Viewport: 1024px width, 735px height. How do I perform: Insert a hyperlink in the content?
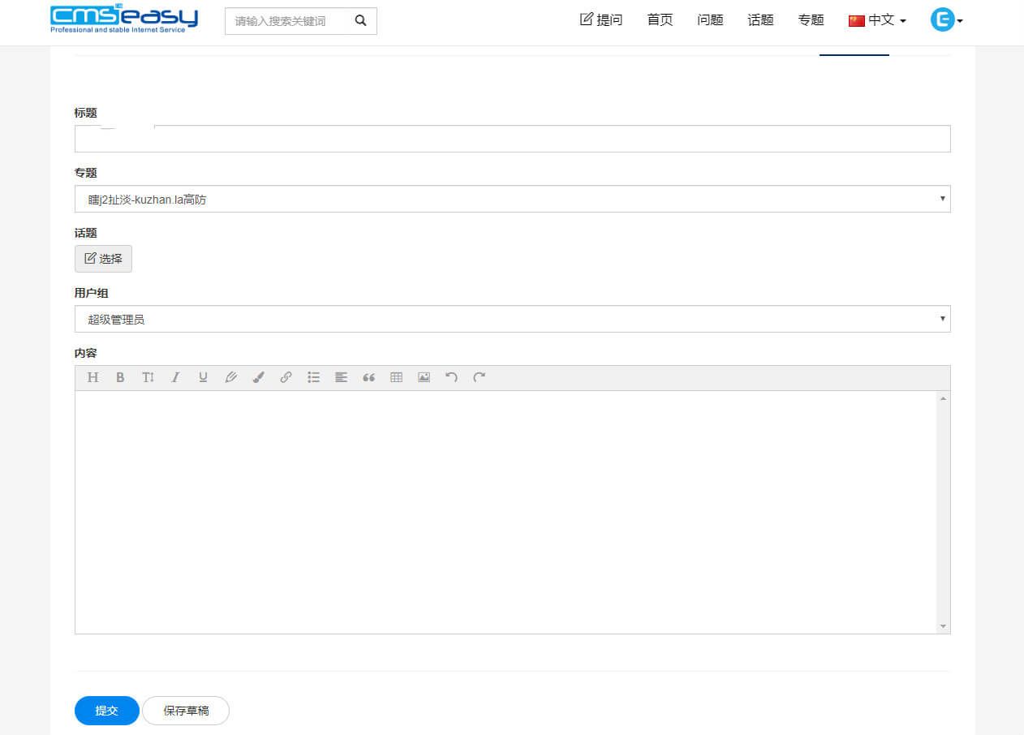(x=286, y=376)
